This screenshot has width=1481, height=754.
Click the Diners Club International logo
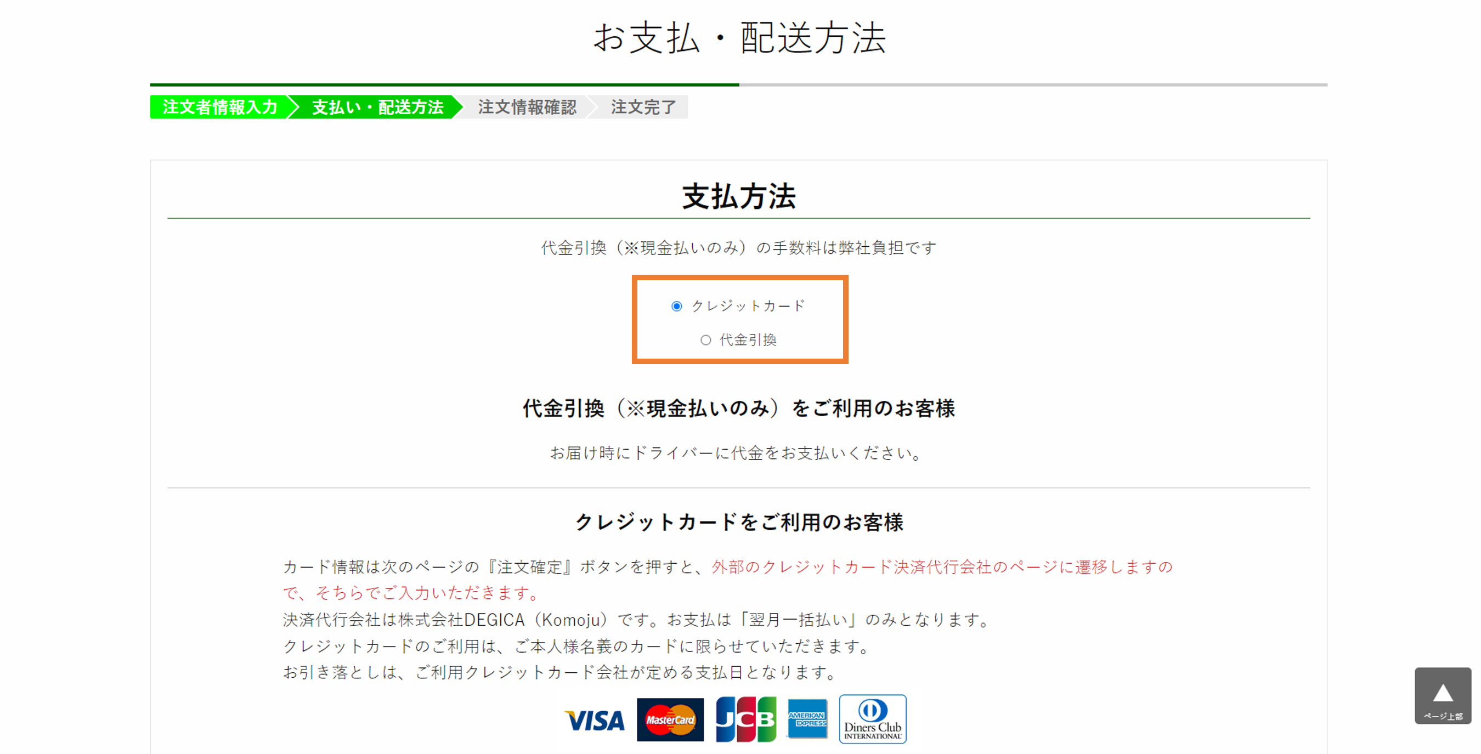[x=872, y=719]
